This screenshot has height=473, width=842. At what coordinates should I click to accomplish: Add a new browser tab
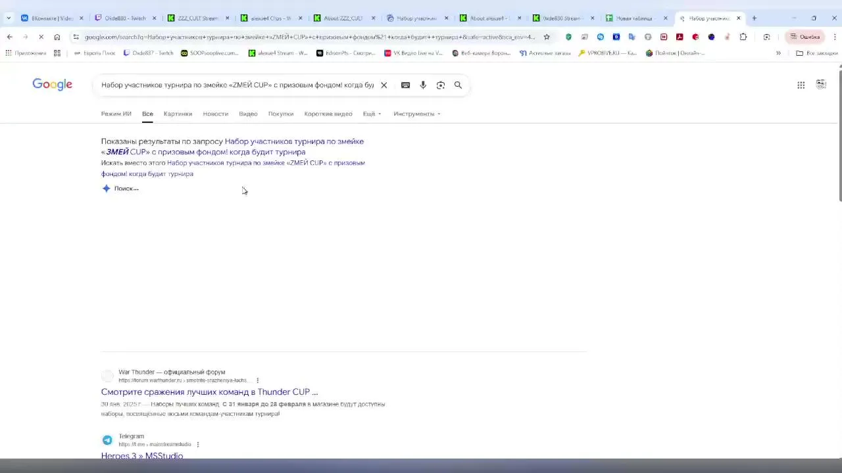[x=754, y=18]
